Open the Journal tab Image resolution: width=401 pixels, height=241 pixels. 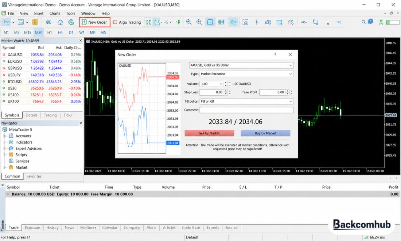point(231,228)
